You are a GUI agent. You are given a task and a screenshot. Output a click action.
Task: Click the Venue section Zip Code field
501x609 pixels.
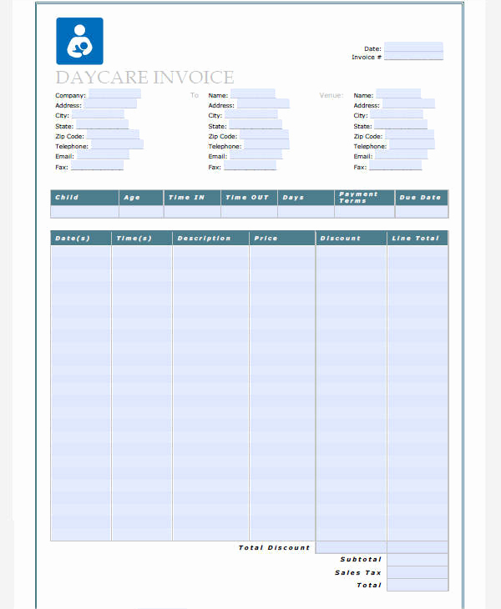coord(410,134)
